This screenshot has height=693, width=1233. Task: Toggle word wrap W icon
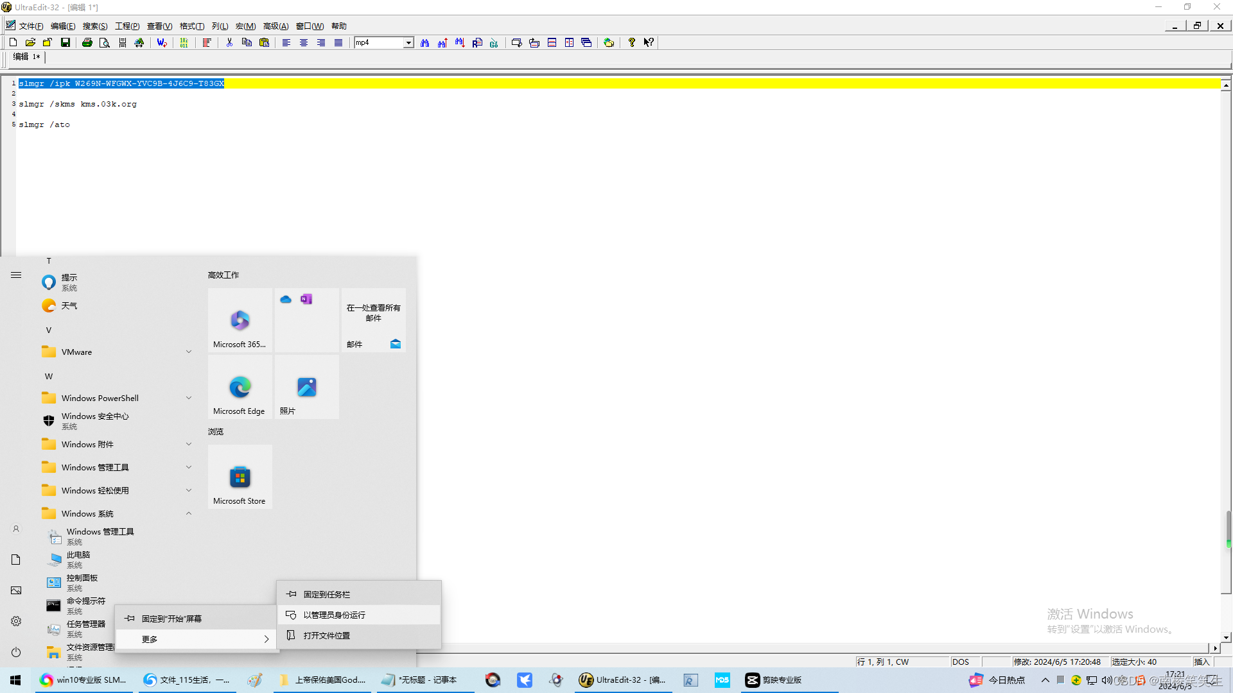161,42
